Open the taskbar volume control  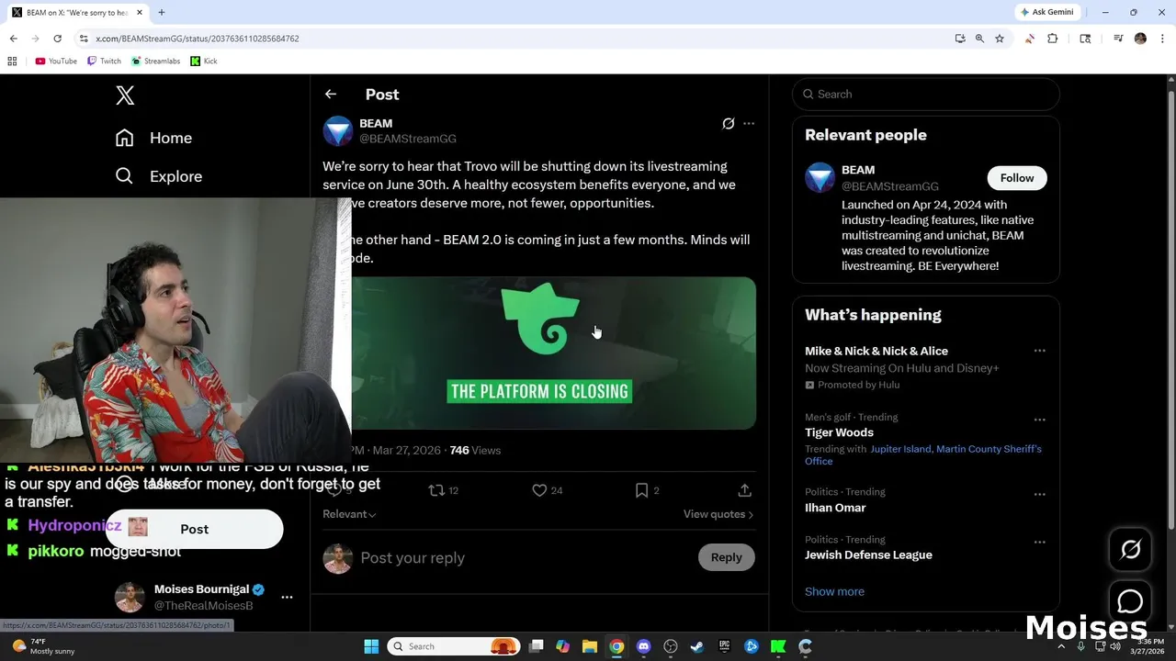pos(1114,646)
